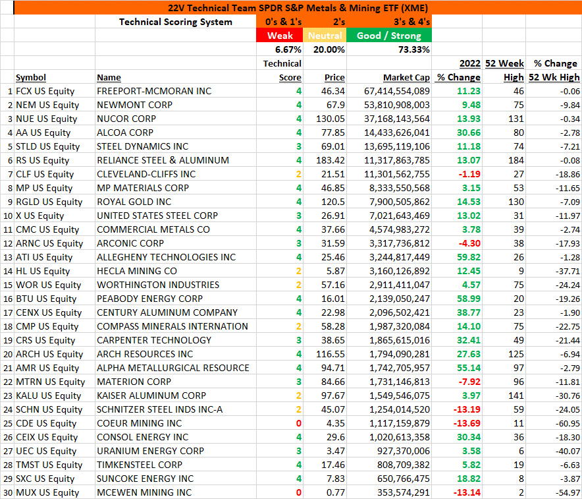Select the yellow 'Neutral' legend cell
Viewport: 582px width, 499px height.
click(325, 36)
